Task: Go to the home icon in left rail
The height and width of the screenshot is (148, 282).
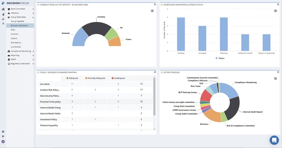Action: (x=3, y=9)
